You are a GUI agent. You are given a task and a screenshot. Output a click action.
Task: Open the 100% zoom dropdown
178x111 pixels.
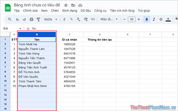coord(50,20)
